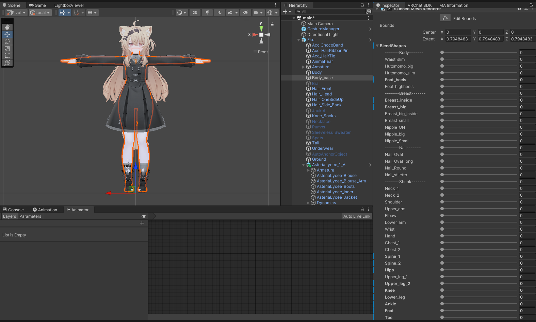Click Auto Live Link button
Viewport: 536px width, 322px height.
[357, 216]
